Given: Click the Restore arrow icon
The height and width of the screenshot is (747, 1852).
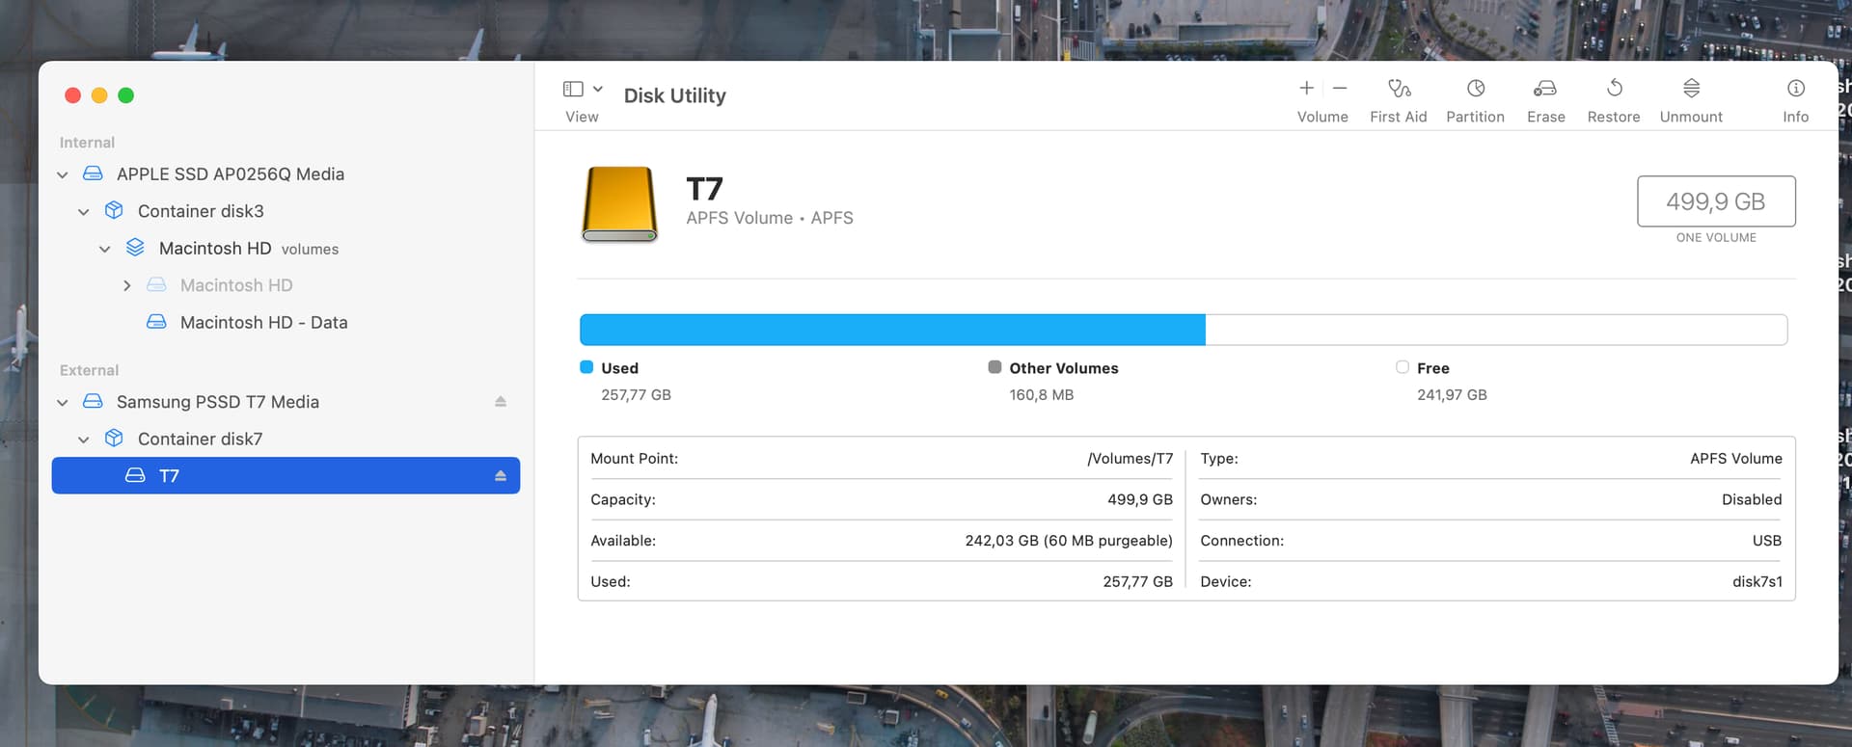Looking at the screenshot, I should (1614, 89).
